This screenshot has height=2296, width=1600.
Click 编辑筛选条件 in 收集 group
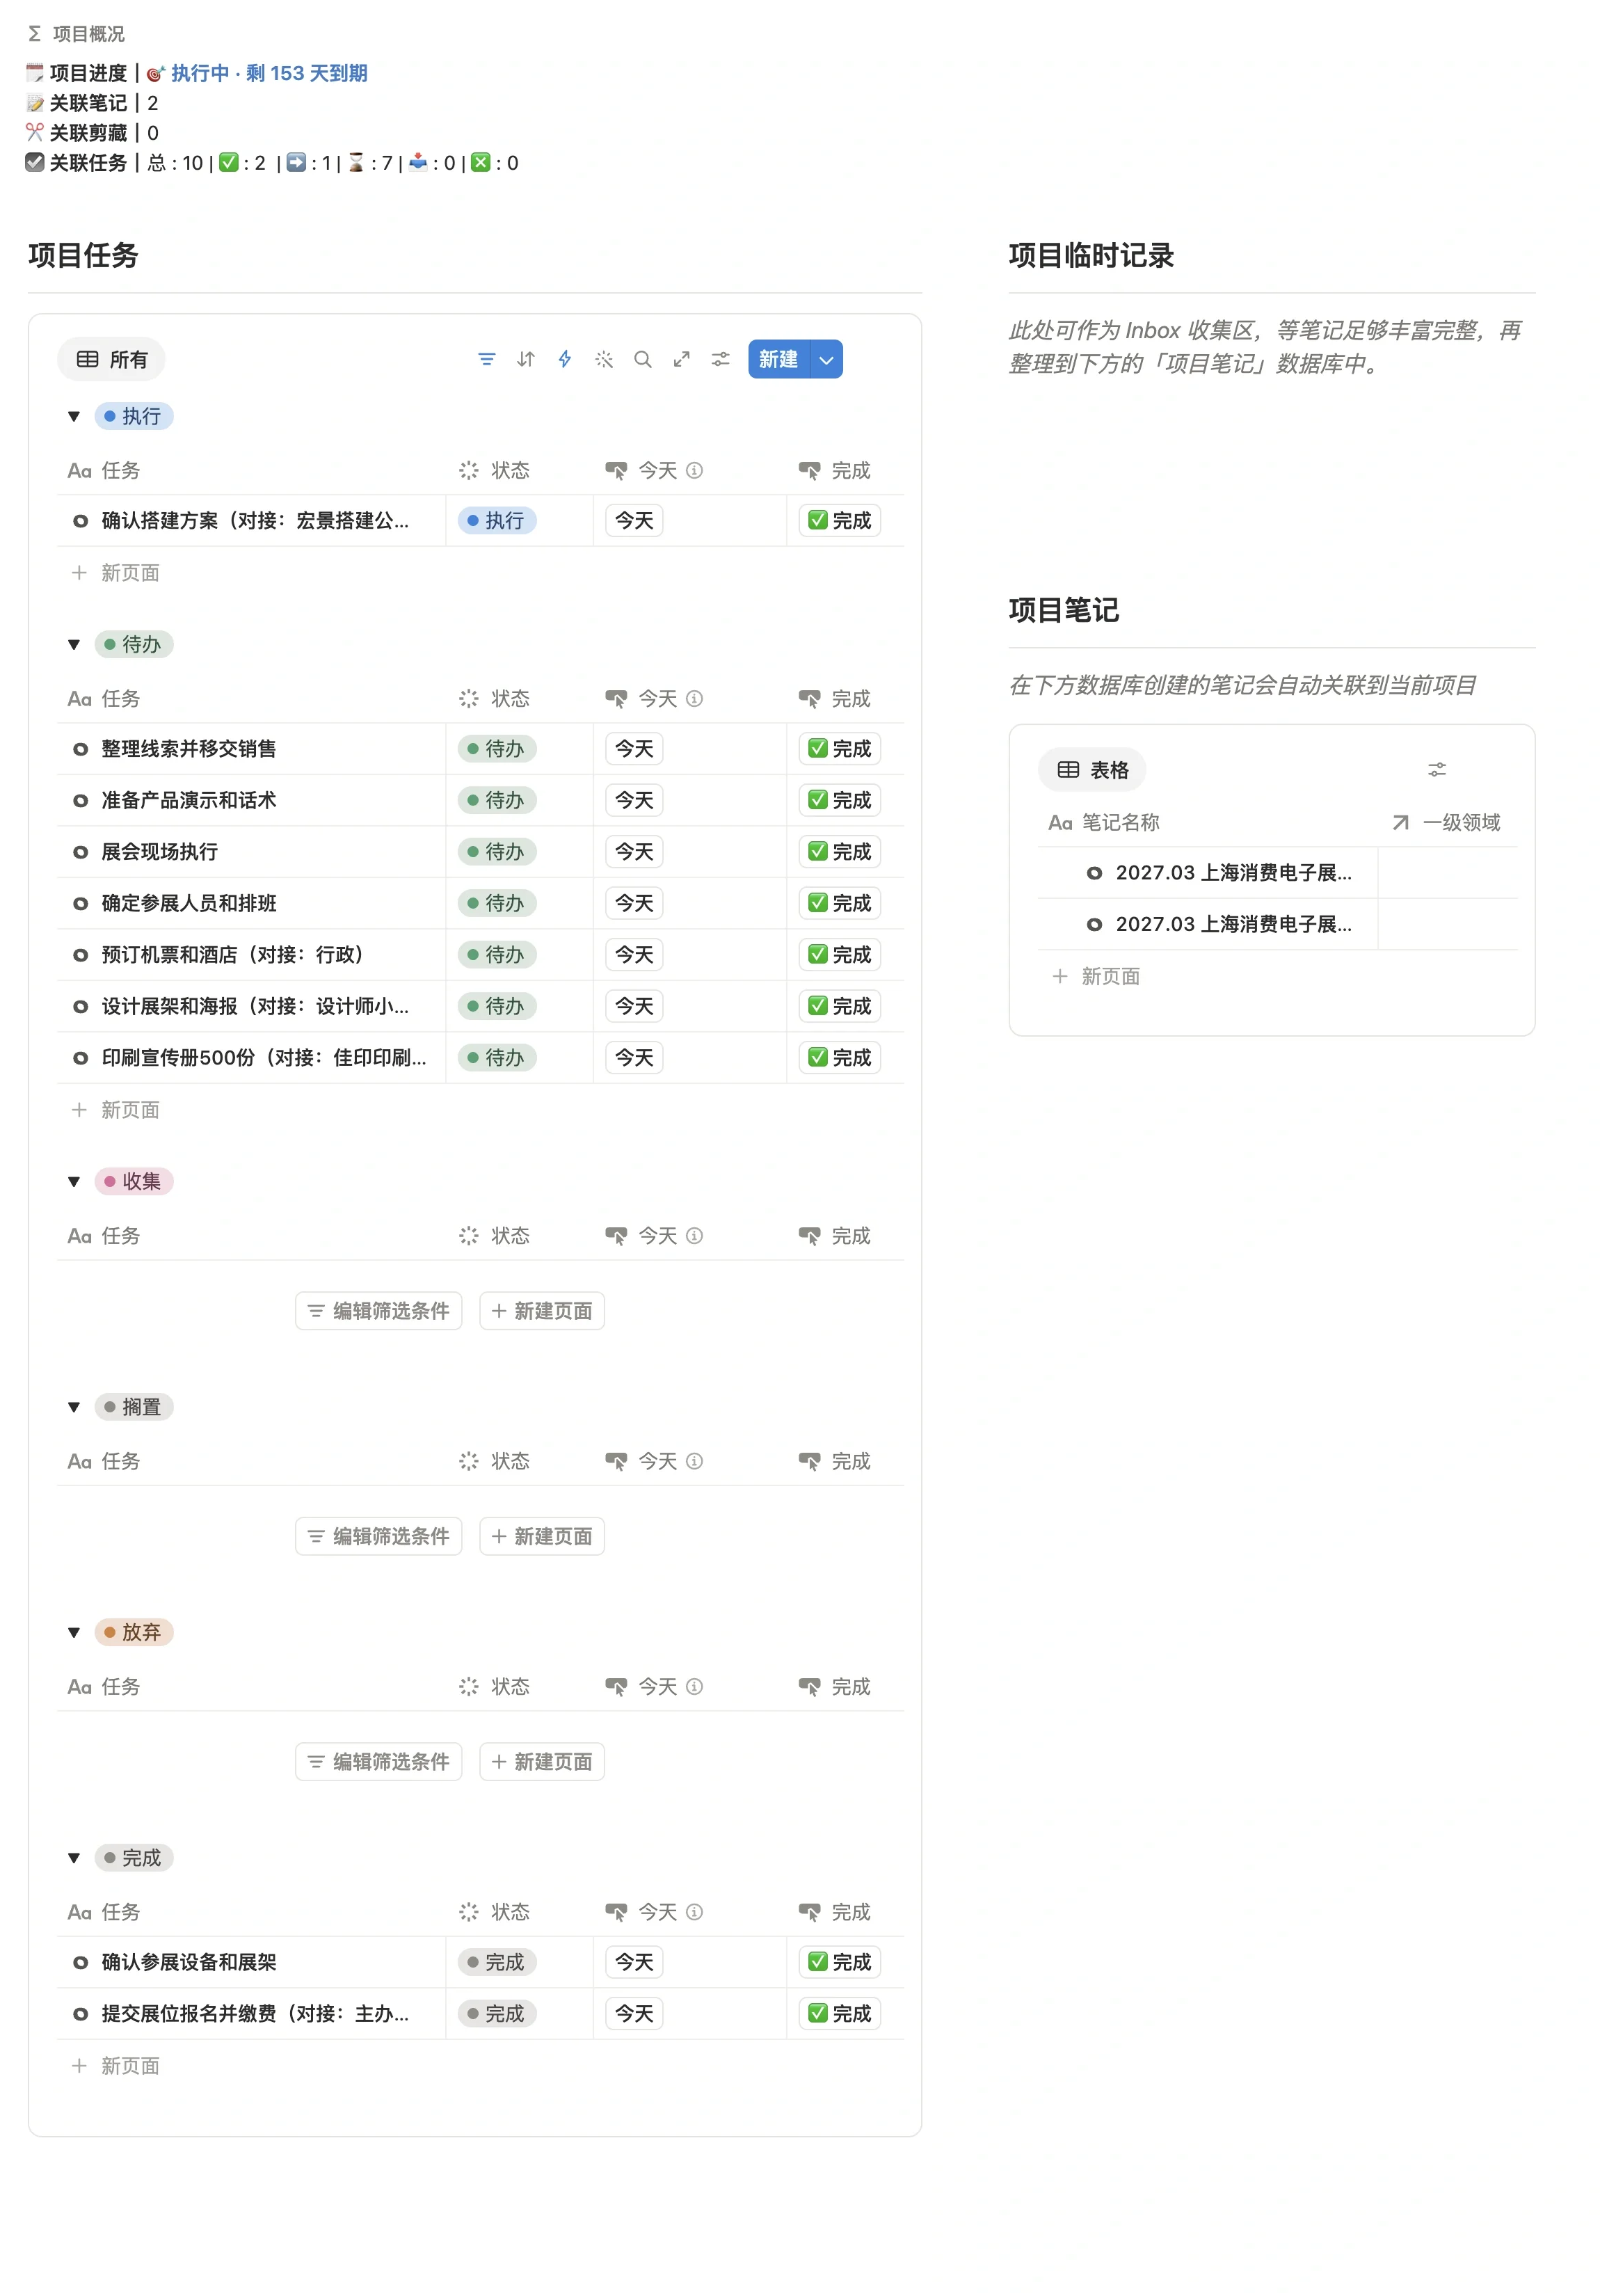pos(379,1311)
